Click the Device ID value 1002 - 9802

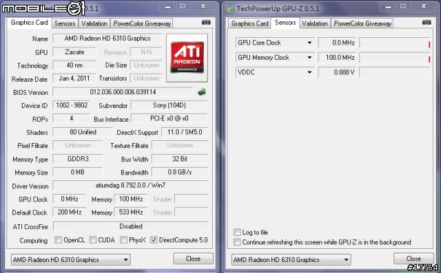(x=72, y=105)
